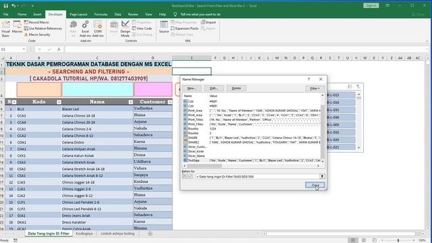
Task: Click the collapse dialog range selector button
Action: click(x=322, y=176)
